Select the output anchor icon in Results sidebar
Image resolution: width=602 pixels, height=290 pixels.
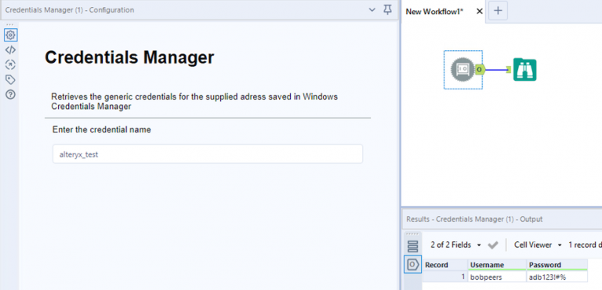[412, 264]
